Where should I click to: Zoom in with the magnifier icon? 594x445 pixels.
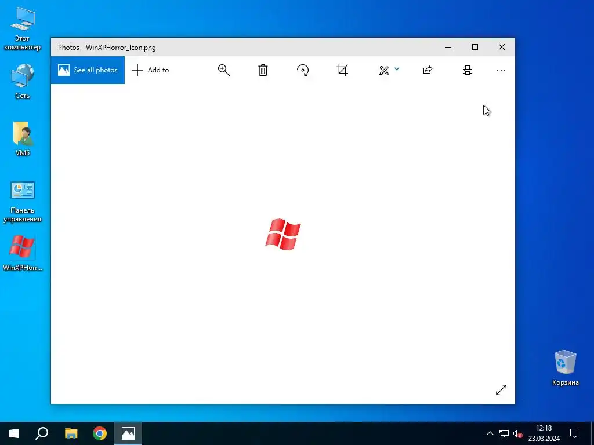pos(224,70)
